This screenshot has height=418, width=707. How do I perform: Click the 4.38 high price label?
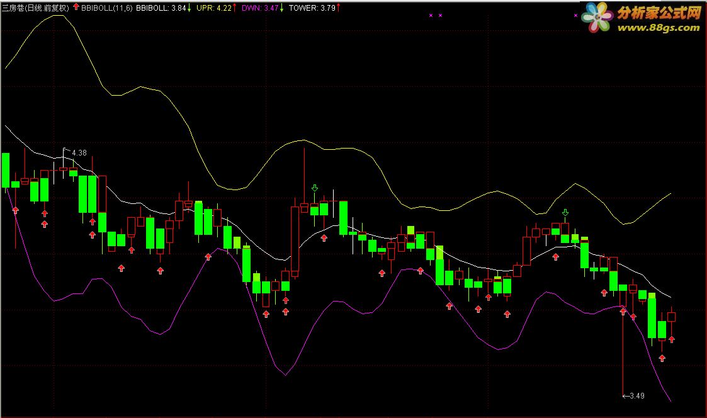tap(79, 153)
